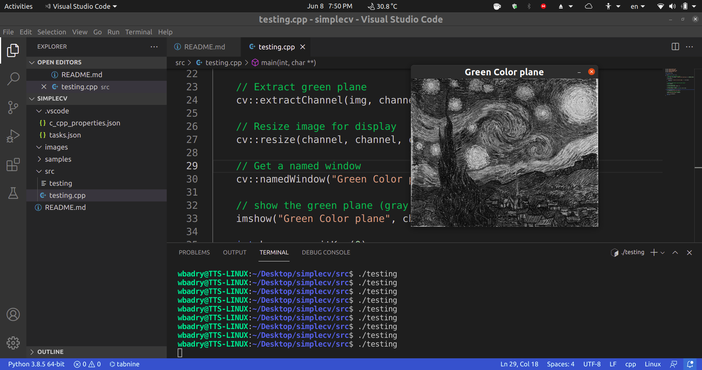Viewport: 702px width, 370px height.
Task: Open the new terminal launch profile dropdown
Action: [663, 253]
